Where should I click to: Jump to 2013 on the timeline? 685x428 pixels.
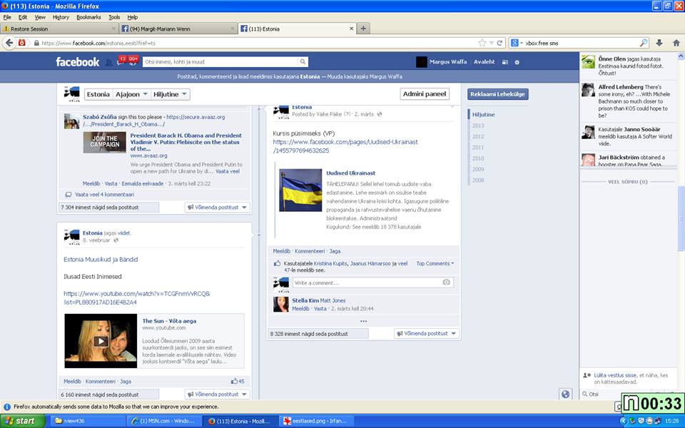tap(478, 126)
